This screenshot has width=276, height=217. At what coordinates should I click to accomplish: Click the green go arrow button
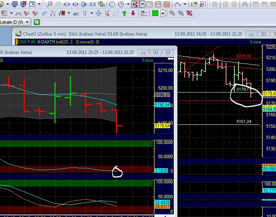(37, 22)
